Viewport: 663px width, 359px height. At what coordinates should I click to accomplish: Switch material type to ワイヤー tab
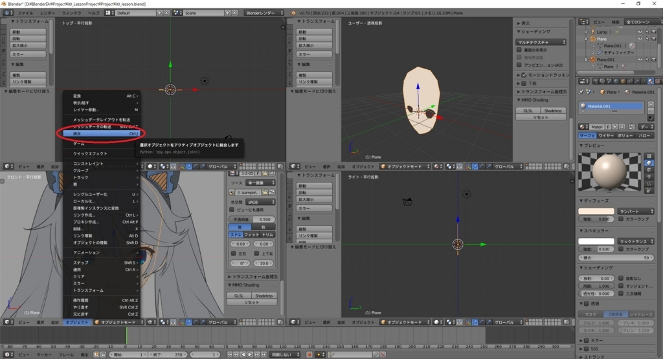[x=605, y=136]
